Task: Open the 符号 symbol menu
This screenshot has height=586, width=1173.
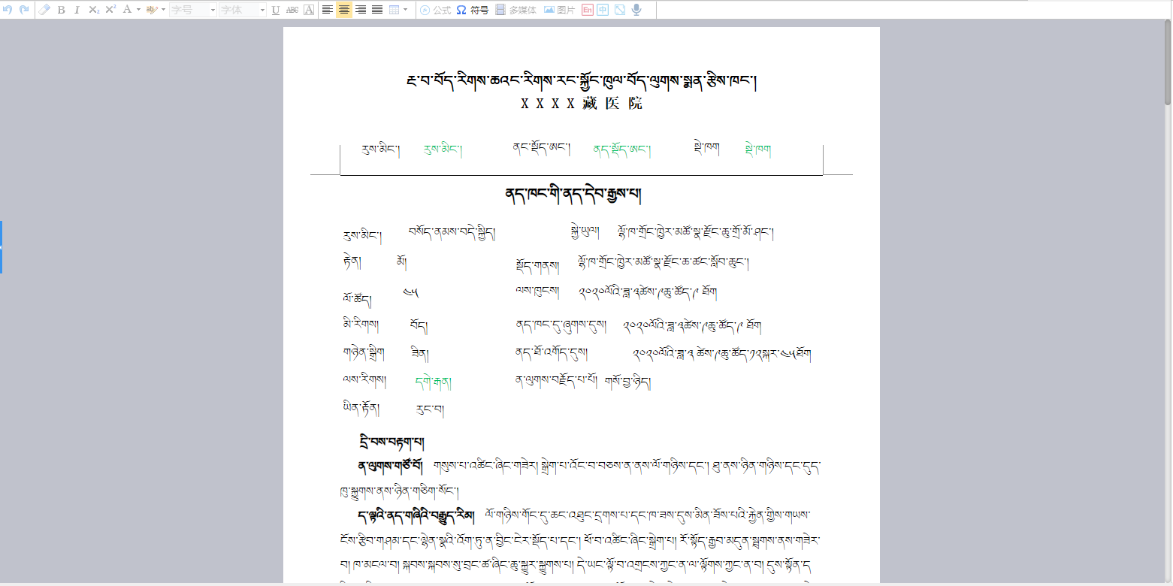Action: (x=473, y=10)
